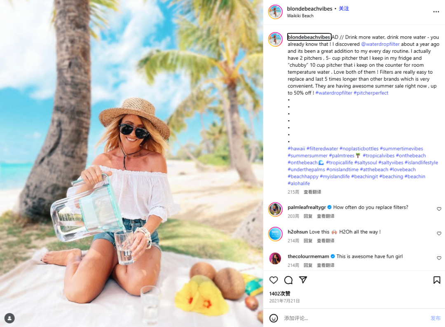The height and width of the screenshot is (327, 445).
Task: Like h2ohsun's comment heart
Action: point(439,234)
